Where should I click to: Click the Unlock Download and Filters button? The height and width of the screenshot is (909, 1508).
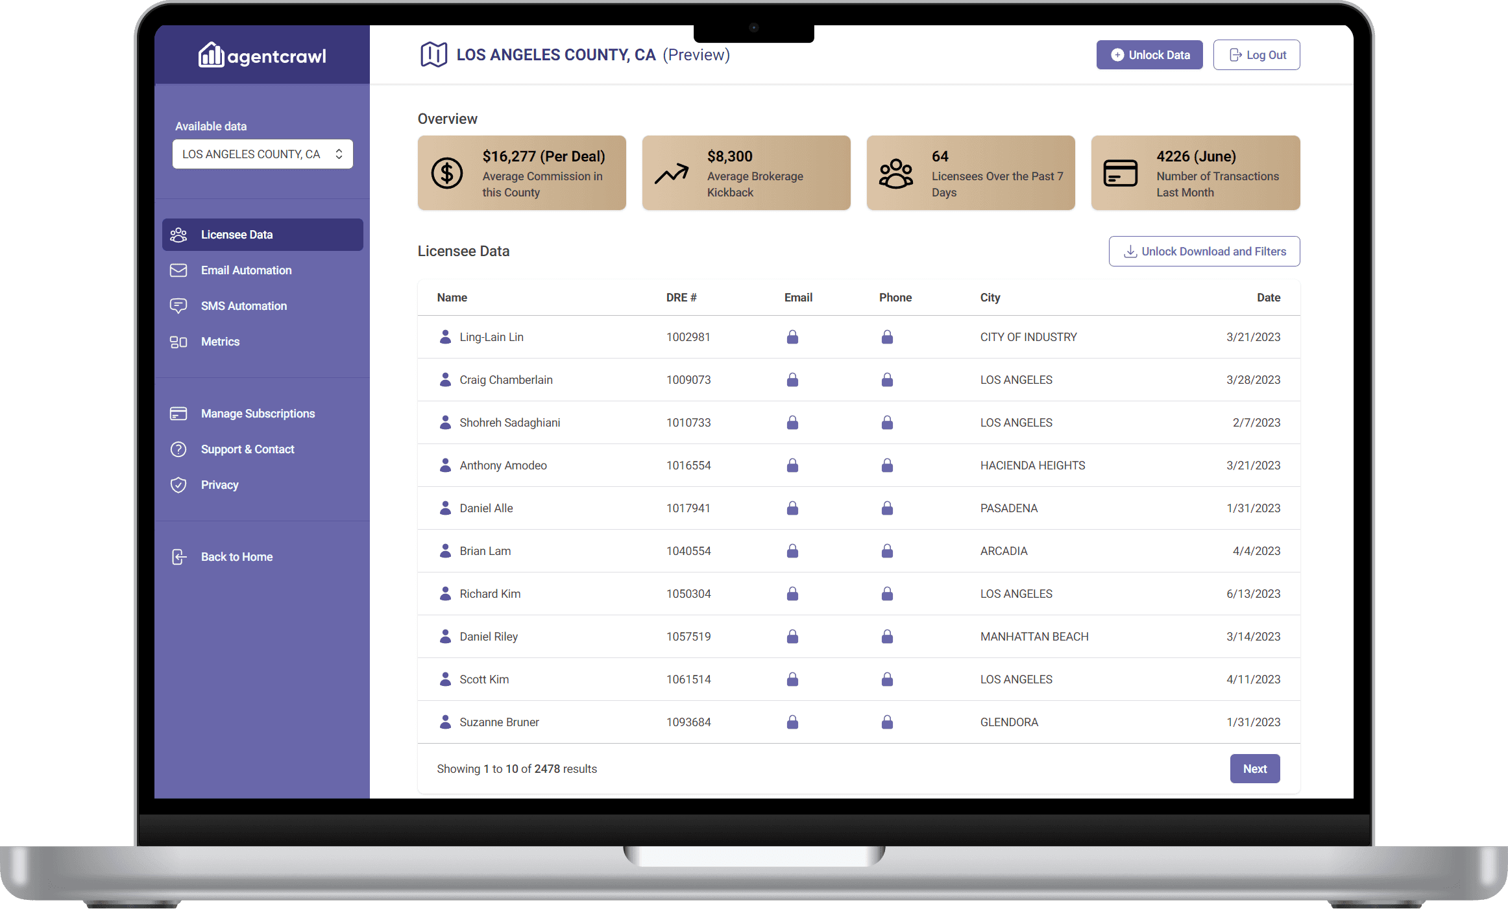tap(1203, 252)
